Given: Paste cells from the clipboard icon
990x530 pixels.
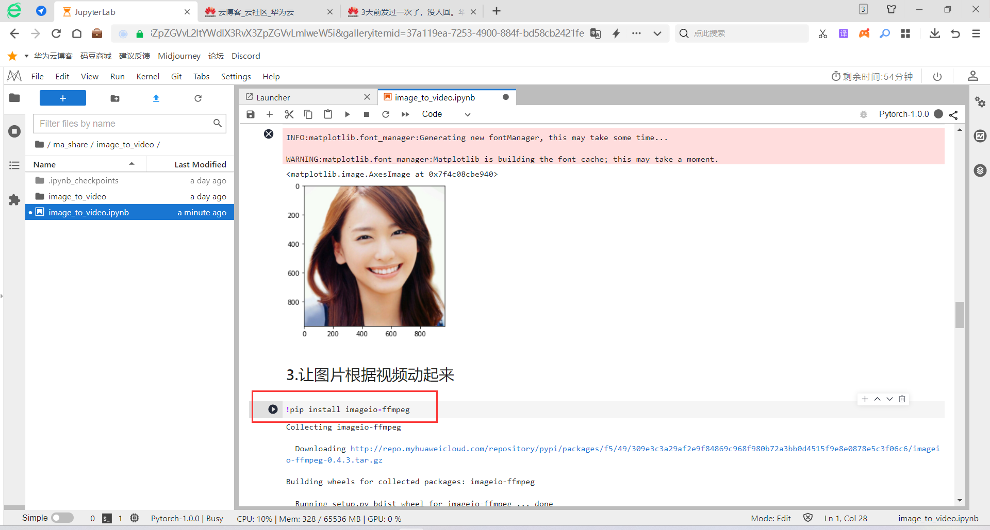Looking at the screenshot, I should [328, 114].
